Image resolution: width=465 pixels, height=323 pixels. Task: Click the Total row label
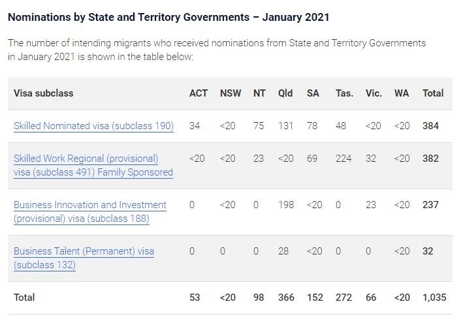coord(24,298)
